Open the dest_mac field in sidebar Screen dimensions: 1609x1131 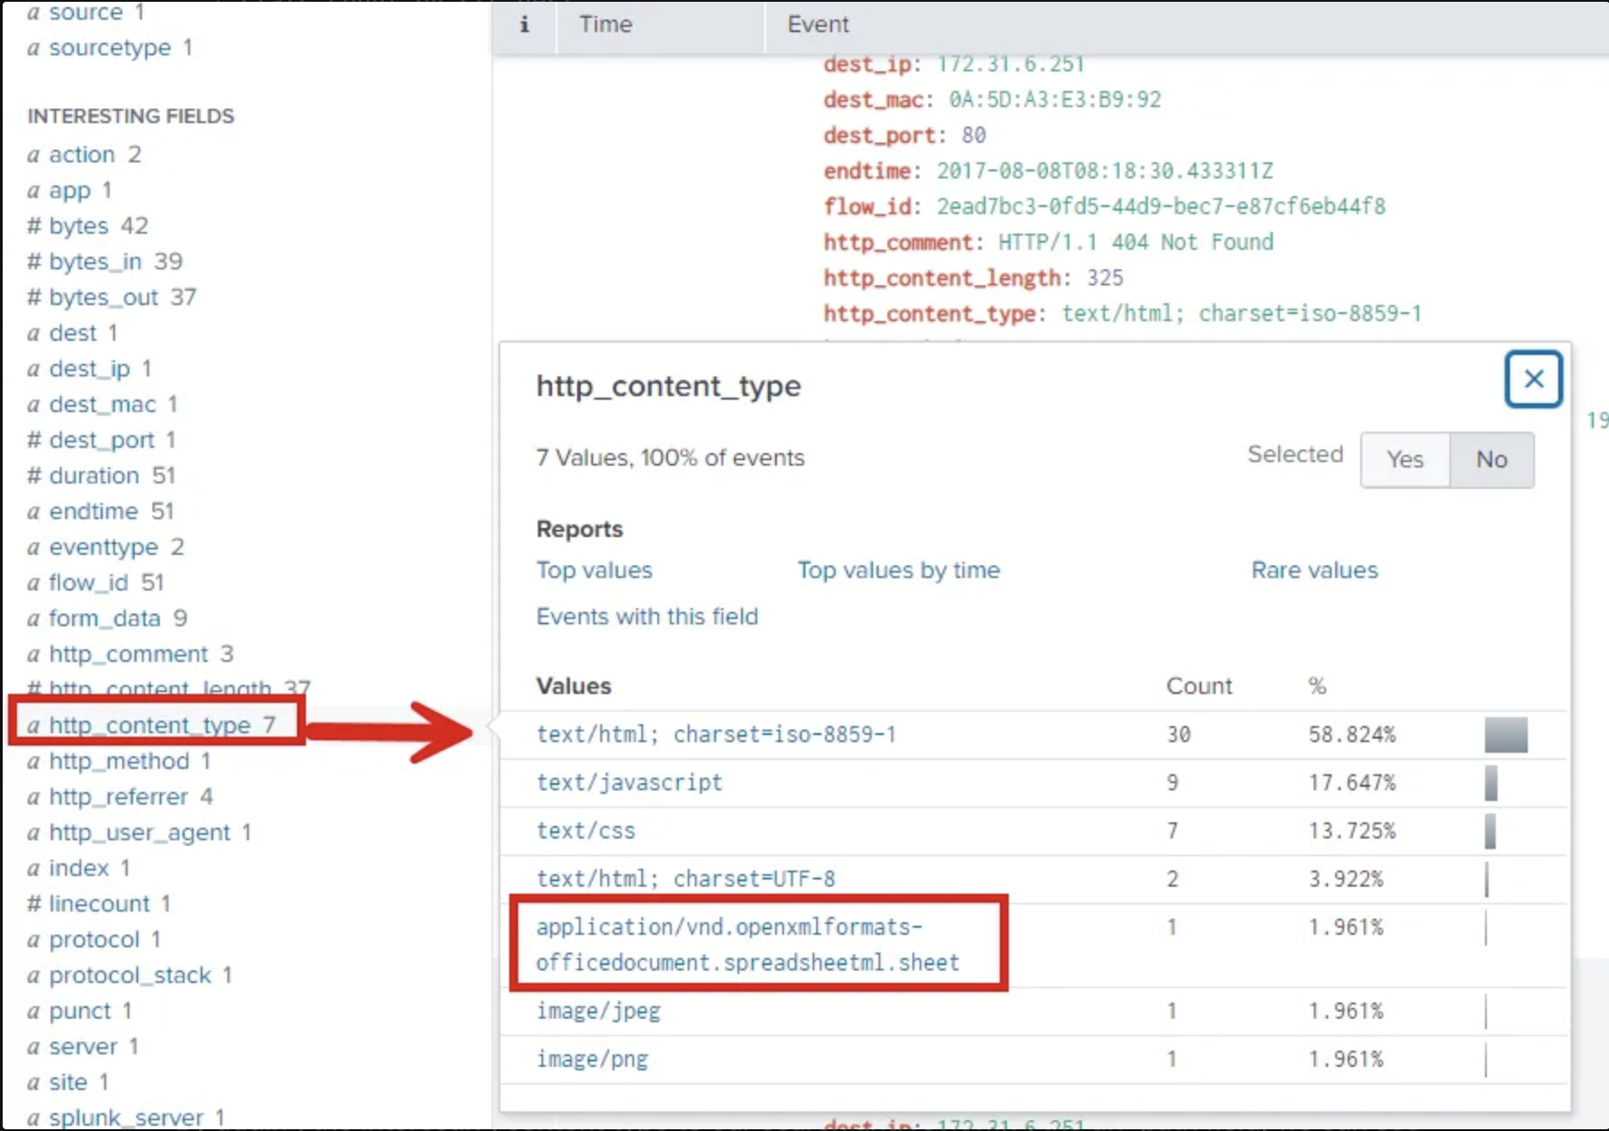click(x=103, y=404)
